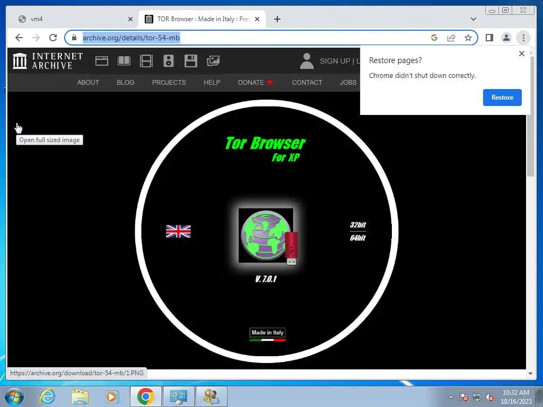Click the SIGN UP link

pos(335,61)
